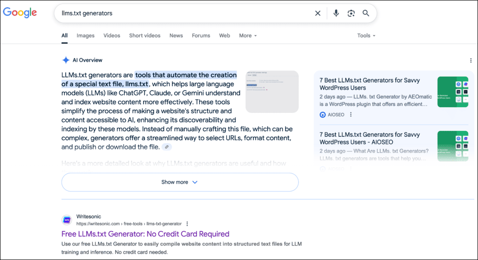
Task: Go to the News tab
Action: [x=176, y=36]
